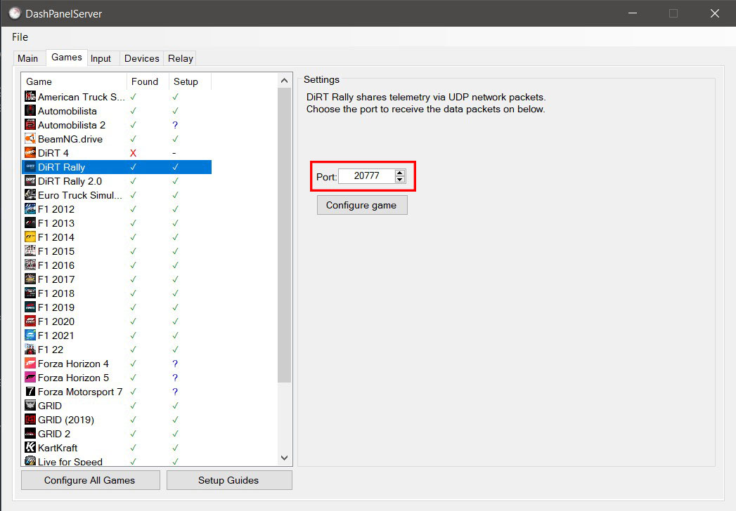Click the F1 2021 game icon
Screen dimensions: 736x511
[x=30, y=336]
